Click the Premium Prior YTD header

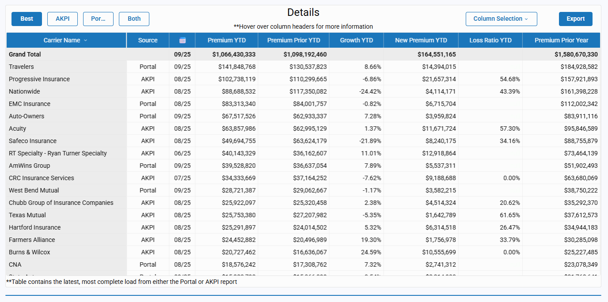pos(293,40)
